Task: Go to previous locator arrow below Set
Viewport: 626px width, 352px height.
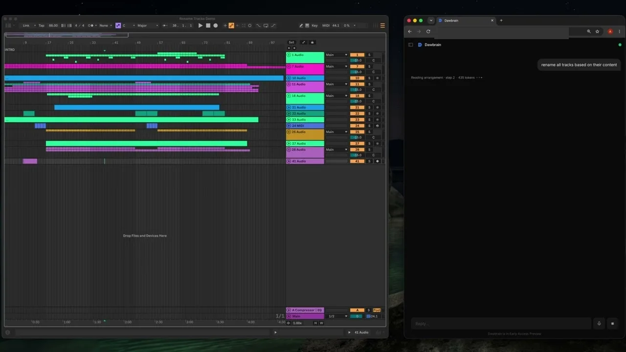Action: 289,48
